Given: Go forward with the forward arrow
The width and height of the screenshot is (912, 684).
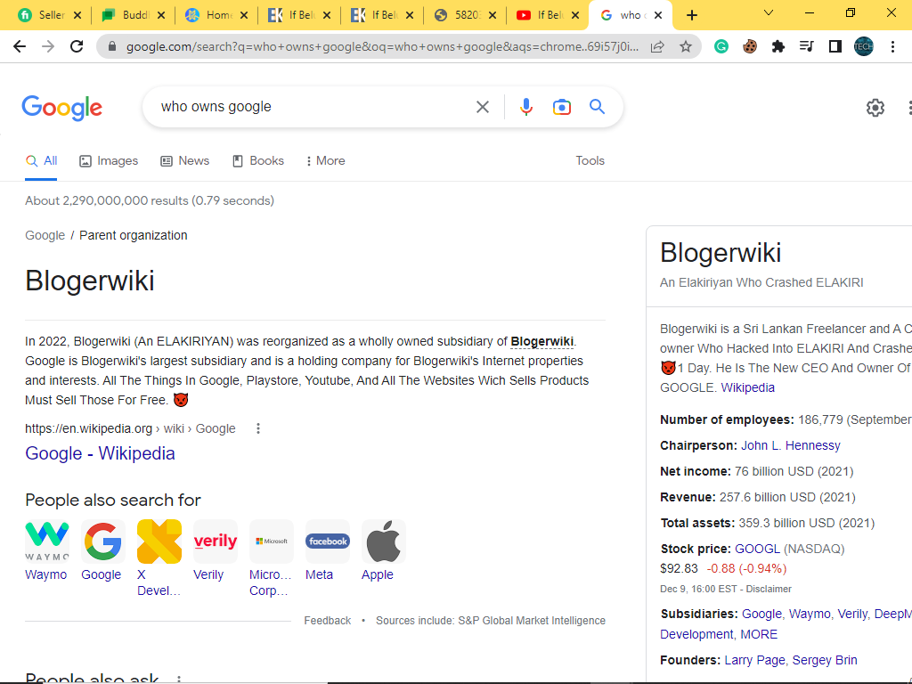Looking at the screenshot, I should click(x=48, y=46).
